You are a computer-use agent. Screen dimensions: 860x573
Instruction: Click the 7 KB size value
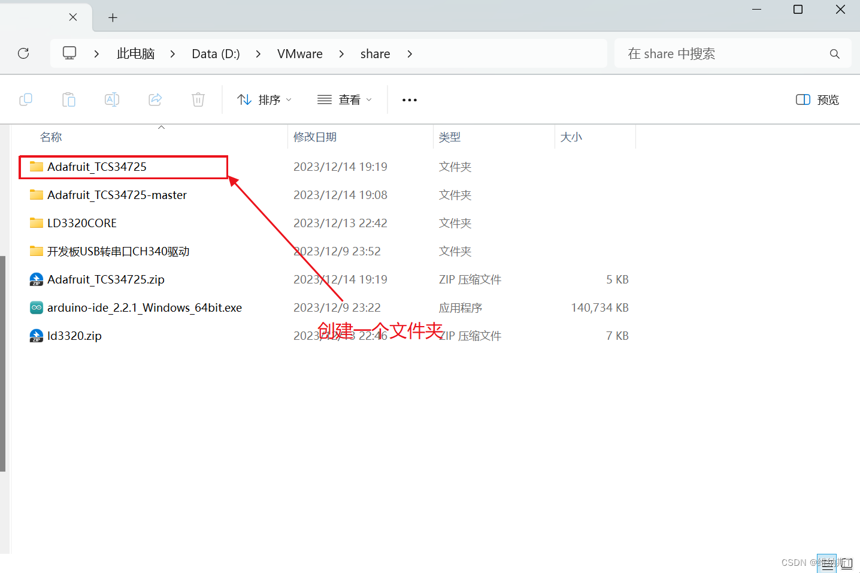click(617, 336)
